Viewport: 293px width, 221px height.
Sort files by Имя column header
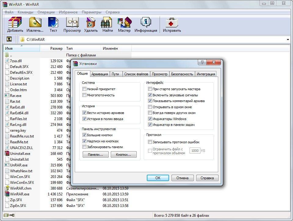pyautogui.click(x=22, y=48)
